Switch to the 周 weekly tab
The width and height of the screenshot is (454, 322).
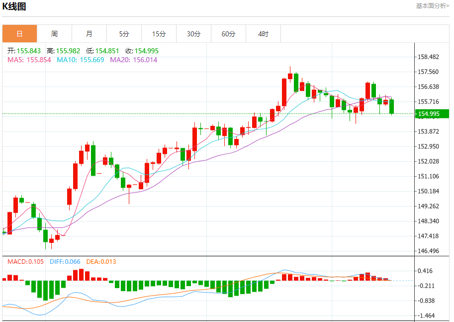(x=54, y=34)
